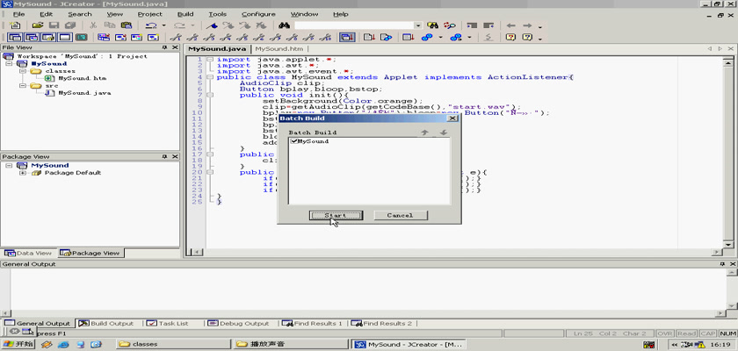Viewport: 738px width, 351px height.
Task: Click inside the Find text field
Action: 354,25
